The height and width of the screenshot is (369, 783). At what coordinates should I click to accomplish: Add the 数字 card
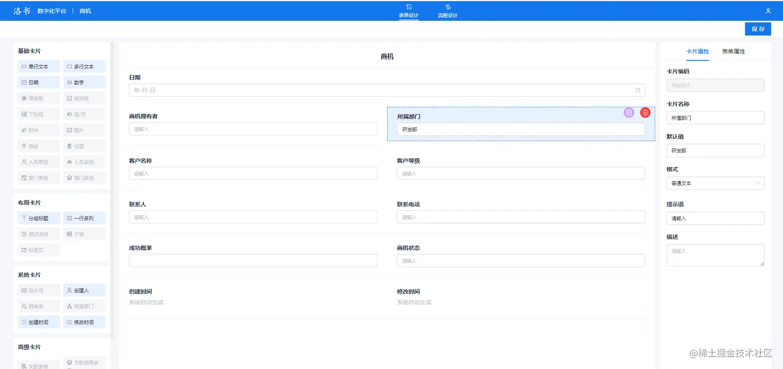84,82
